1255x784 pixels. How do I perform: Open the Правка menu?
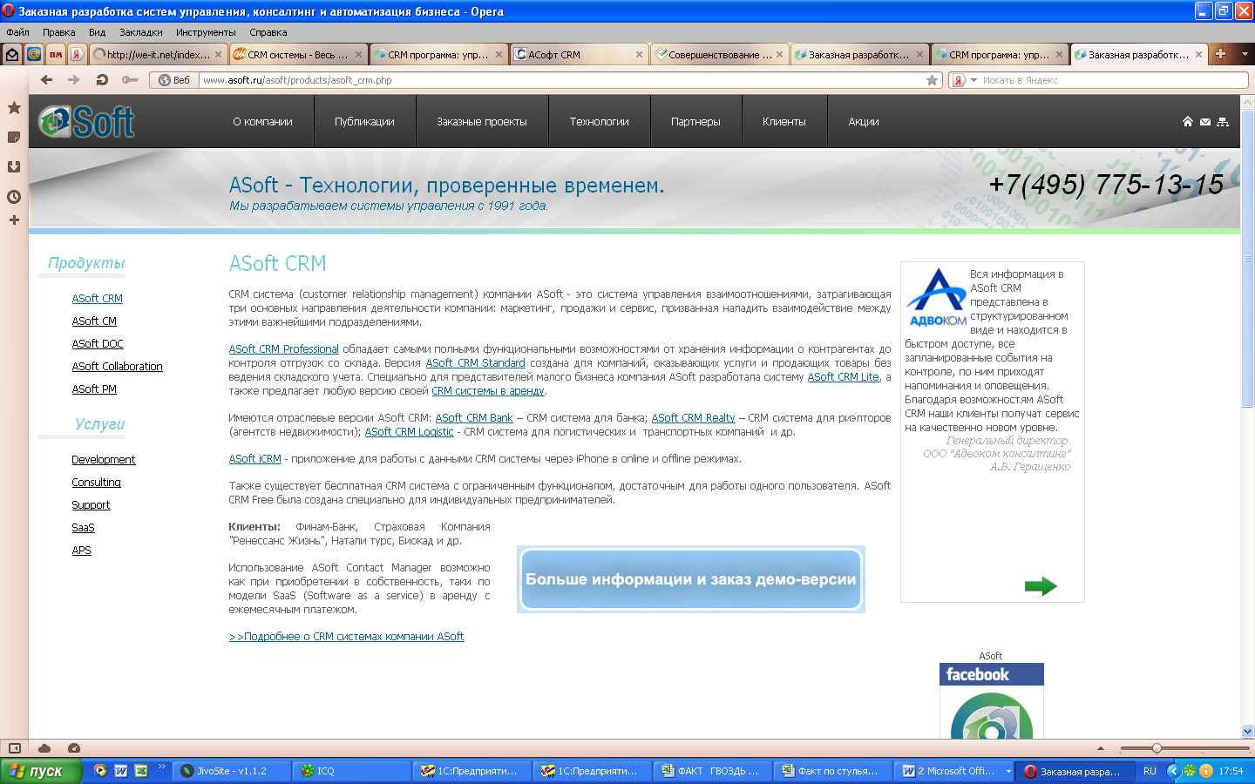[58, 32]
